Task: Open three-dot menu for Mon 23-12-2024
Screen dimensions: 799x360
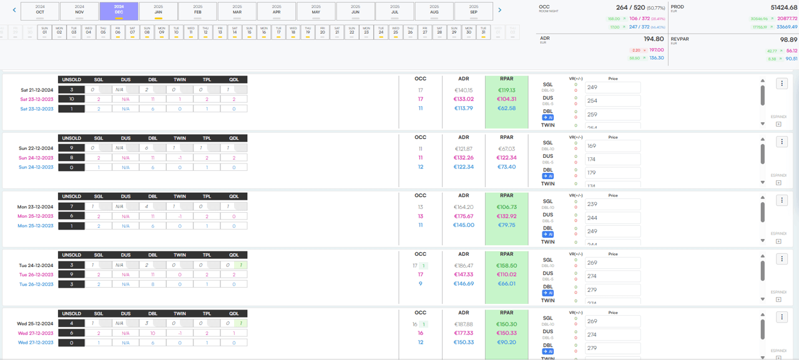Action: pos(782,200)
